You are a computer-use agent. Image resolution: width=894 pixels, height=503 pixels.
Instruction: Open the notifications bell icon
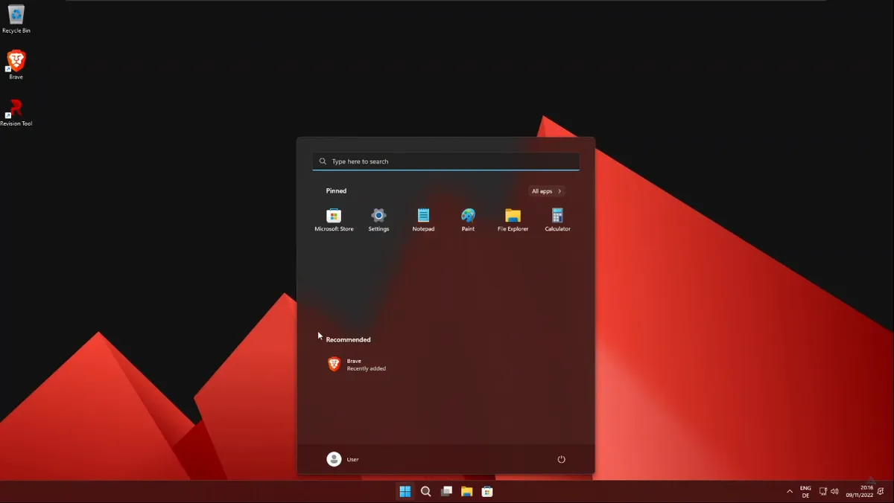coord(881,492)
